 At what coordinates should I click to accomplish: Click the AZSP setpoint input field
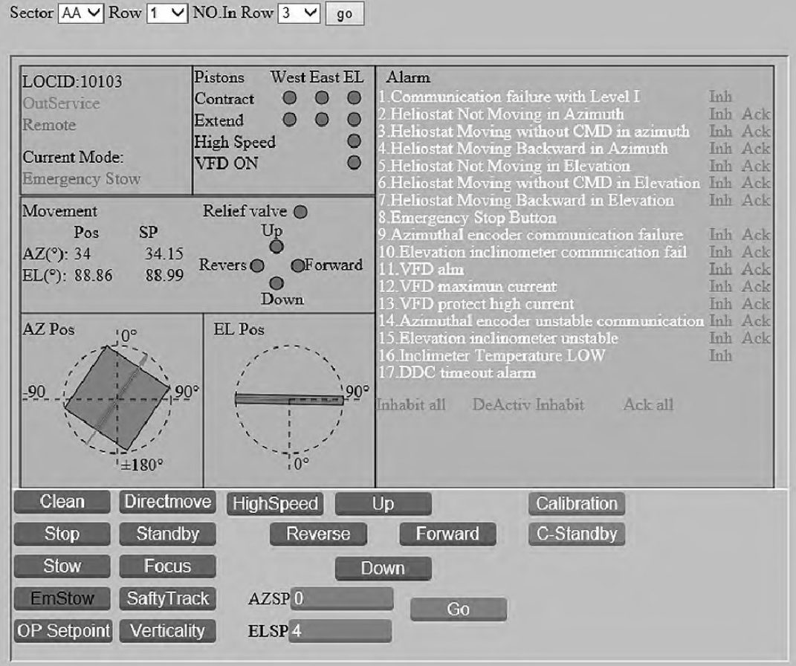pyautogui.click(x=341, y=598)
